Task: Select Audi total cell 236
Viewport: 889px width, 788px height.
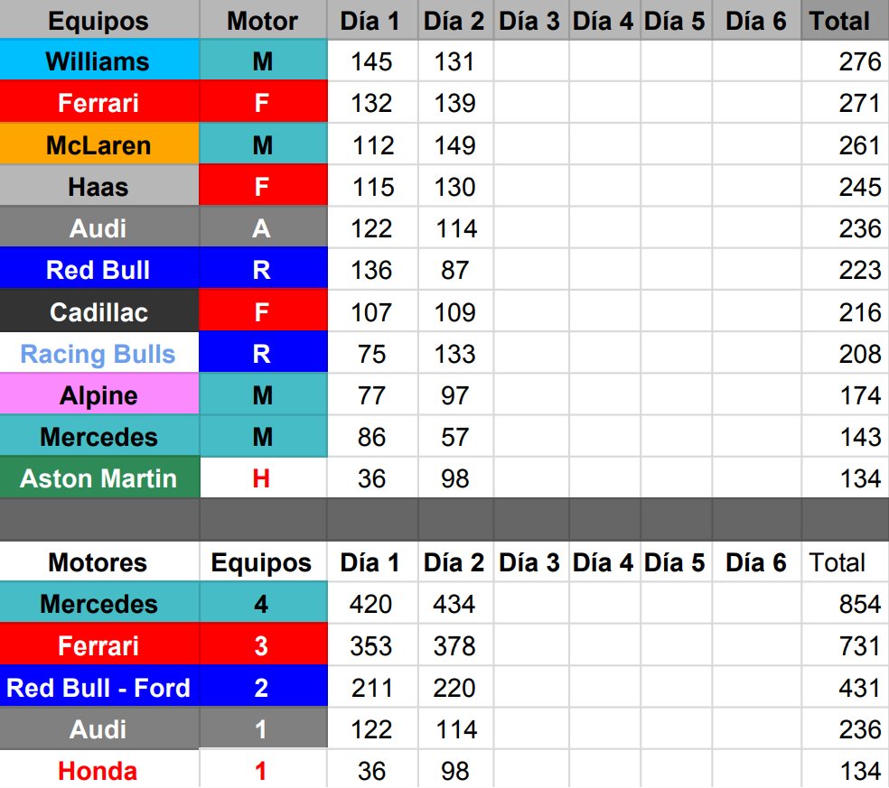Action: 845,227
